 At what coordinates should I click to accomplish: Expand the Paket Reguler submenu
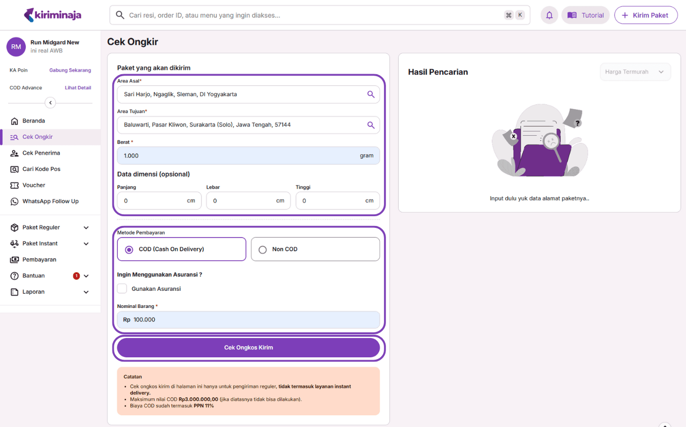(x=86, y=227)
